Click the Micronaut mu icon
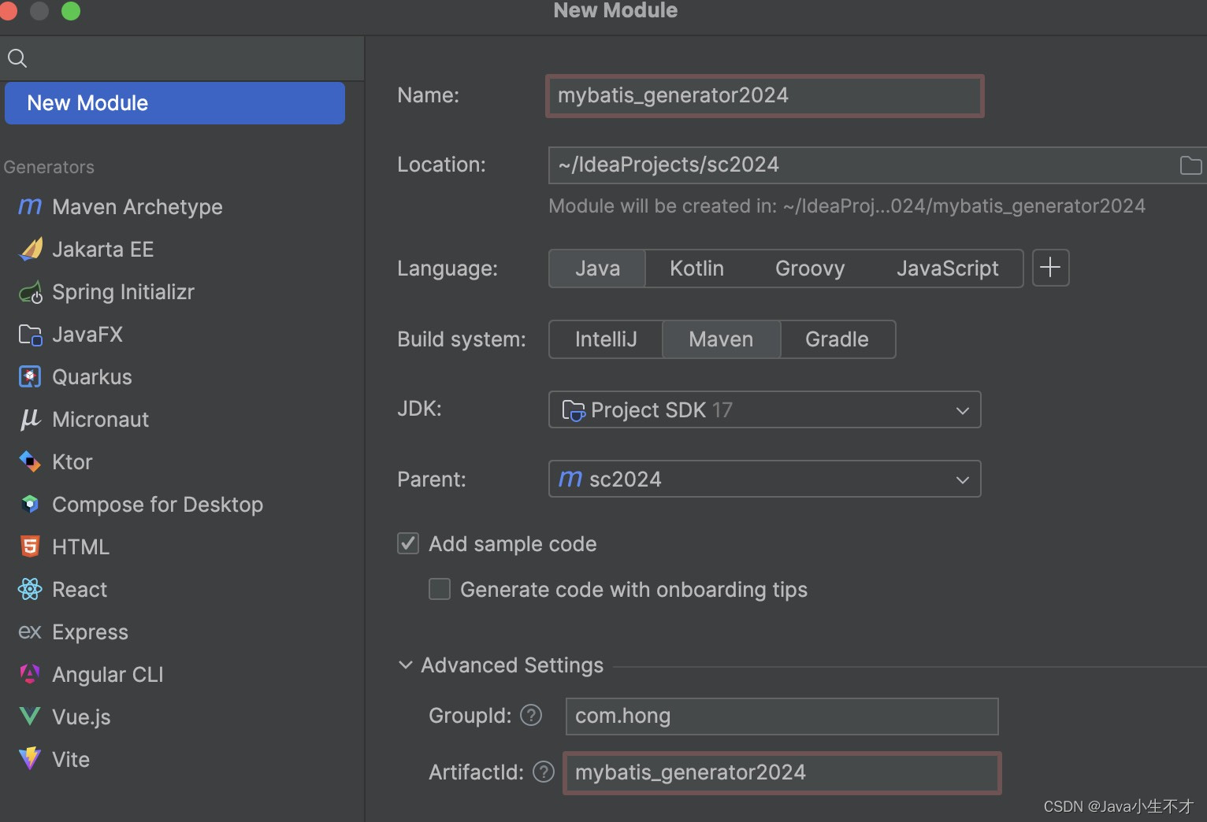 coord(30,420)
